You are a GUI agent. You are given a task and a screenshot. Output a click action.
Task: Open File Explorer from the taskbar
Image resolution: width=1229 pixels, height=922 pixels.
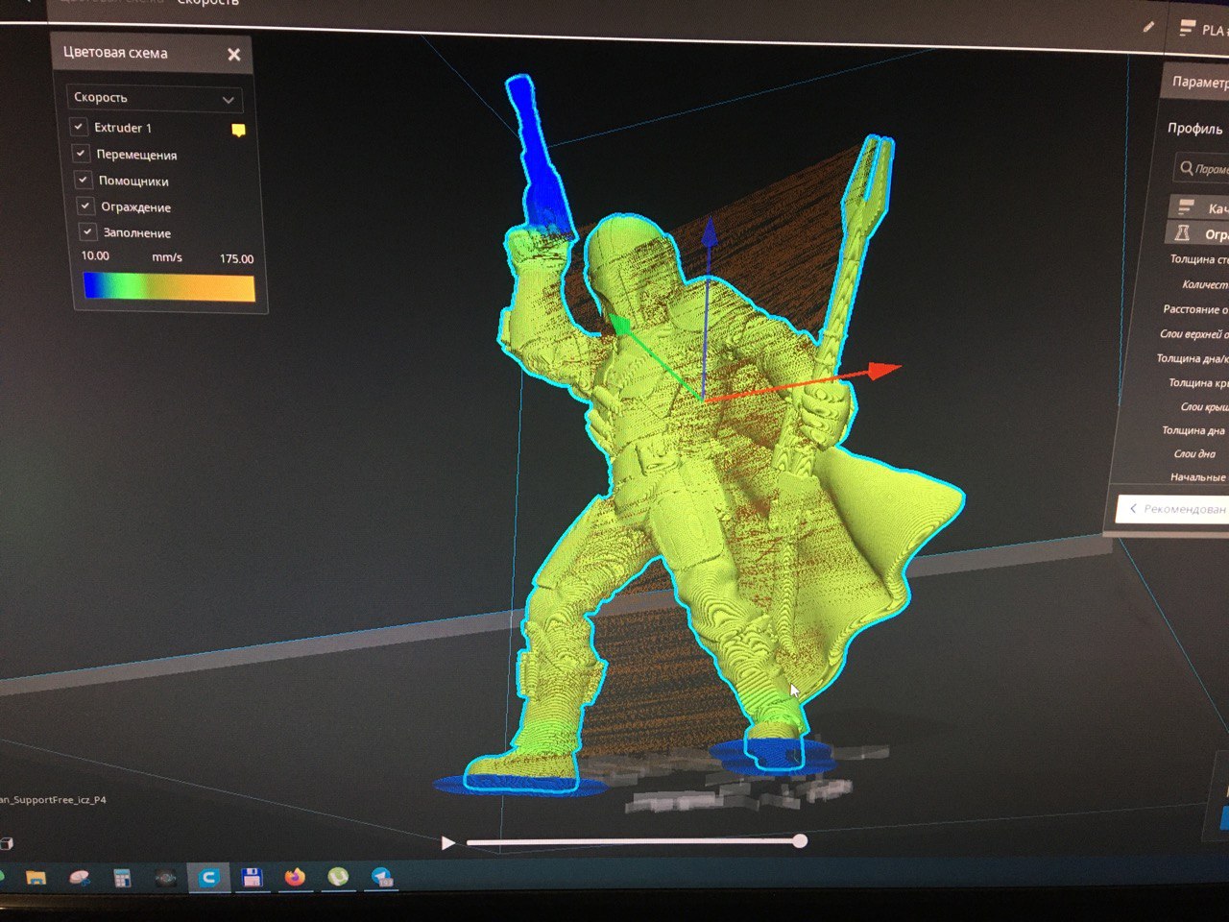click(36, 878)
